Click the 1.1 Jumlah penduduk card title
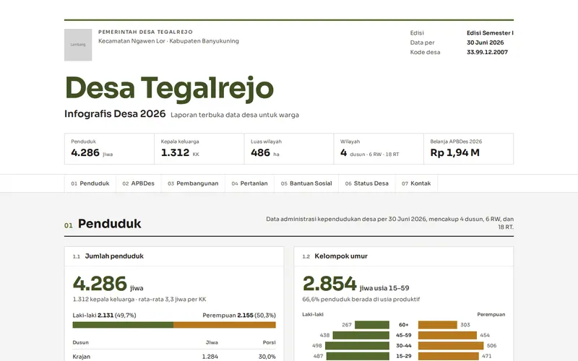Screen dimensions: 578x361 pyautogui.click(x=108, y=256)
